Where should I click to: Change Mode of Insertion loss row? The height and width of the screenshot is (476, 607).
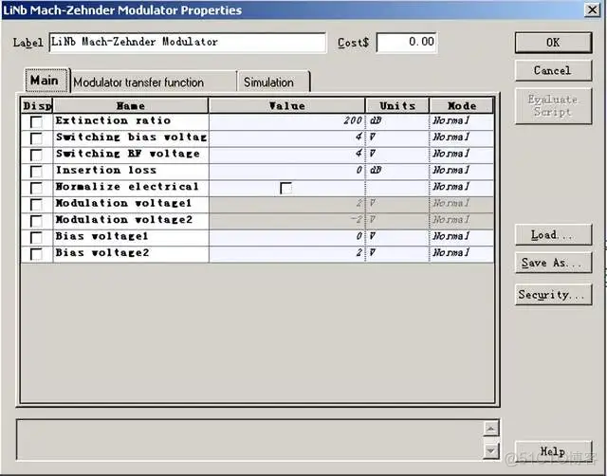pyautogui.click(x=462, y=171)
